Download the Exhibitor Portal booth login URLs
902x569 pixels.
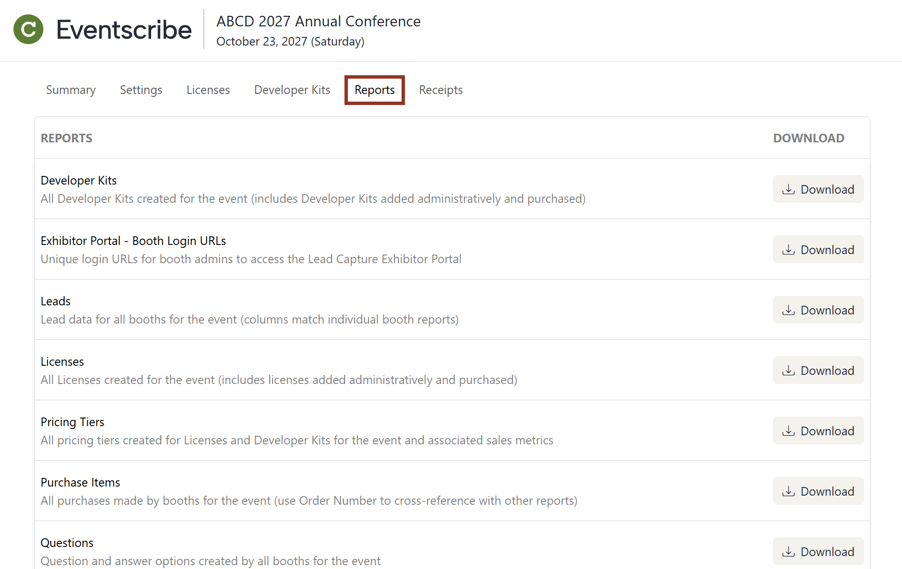(x=818, y=249)
